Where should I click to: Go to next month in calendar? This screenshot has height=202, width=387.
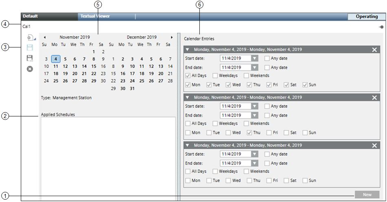[x=172, y=37]
